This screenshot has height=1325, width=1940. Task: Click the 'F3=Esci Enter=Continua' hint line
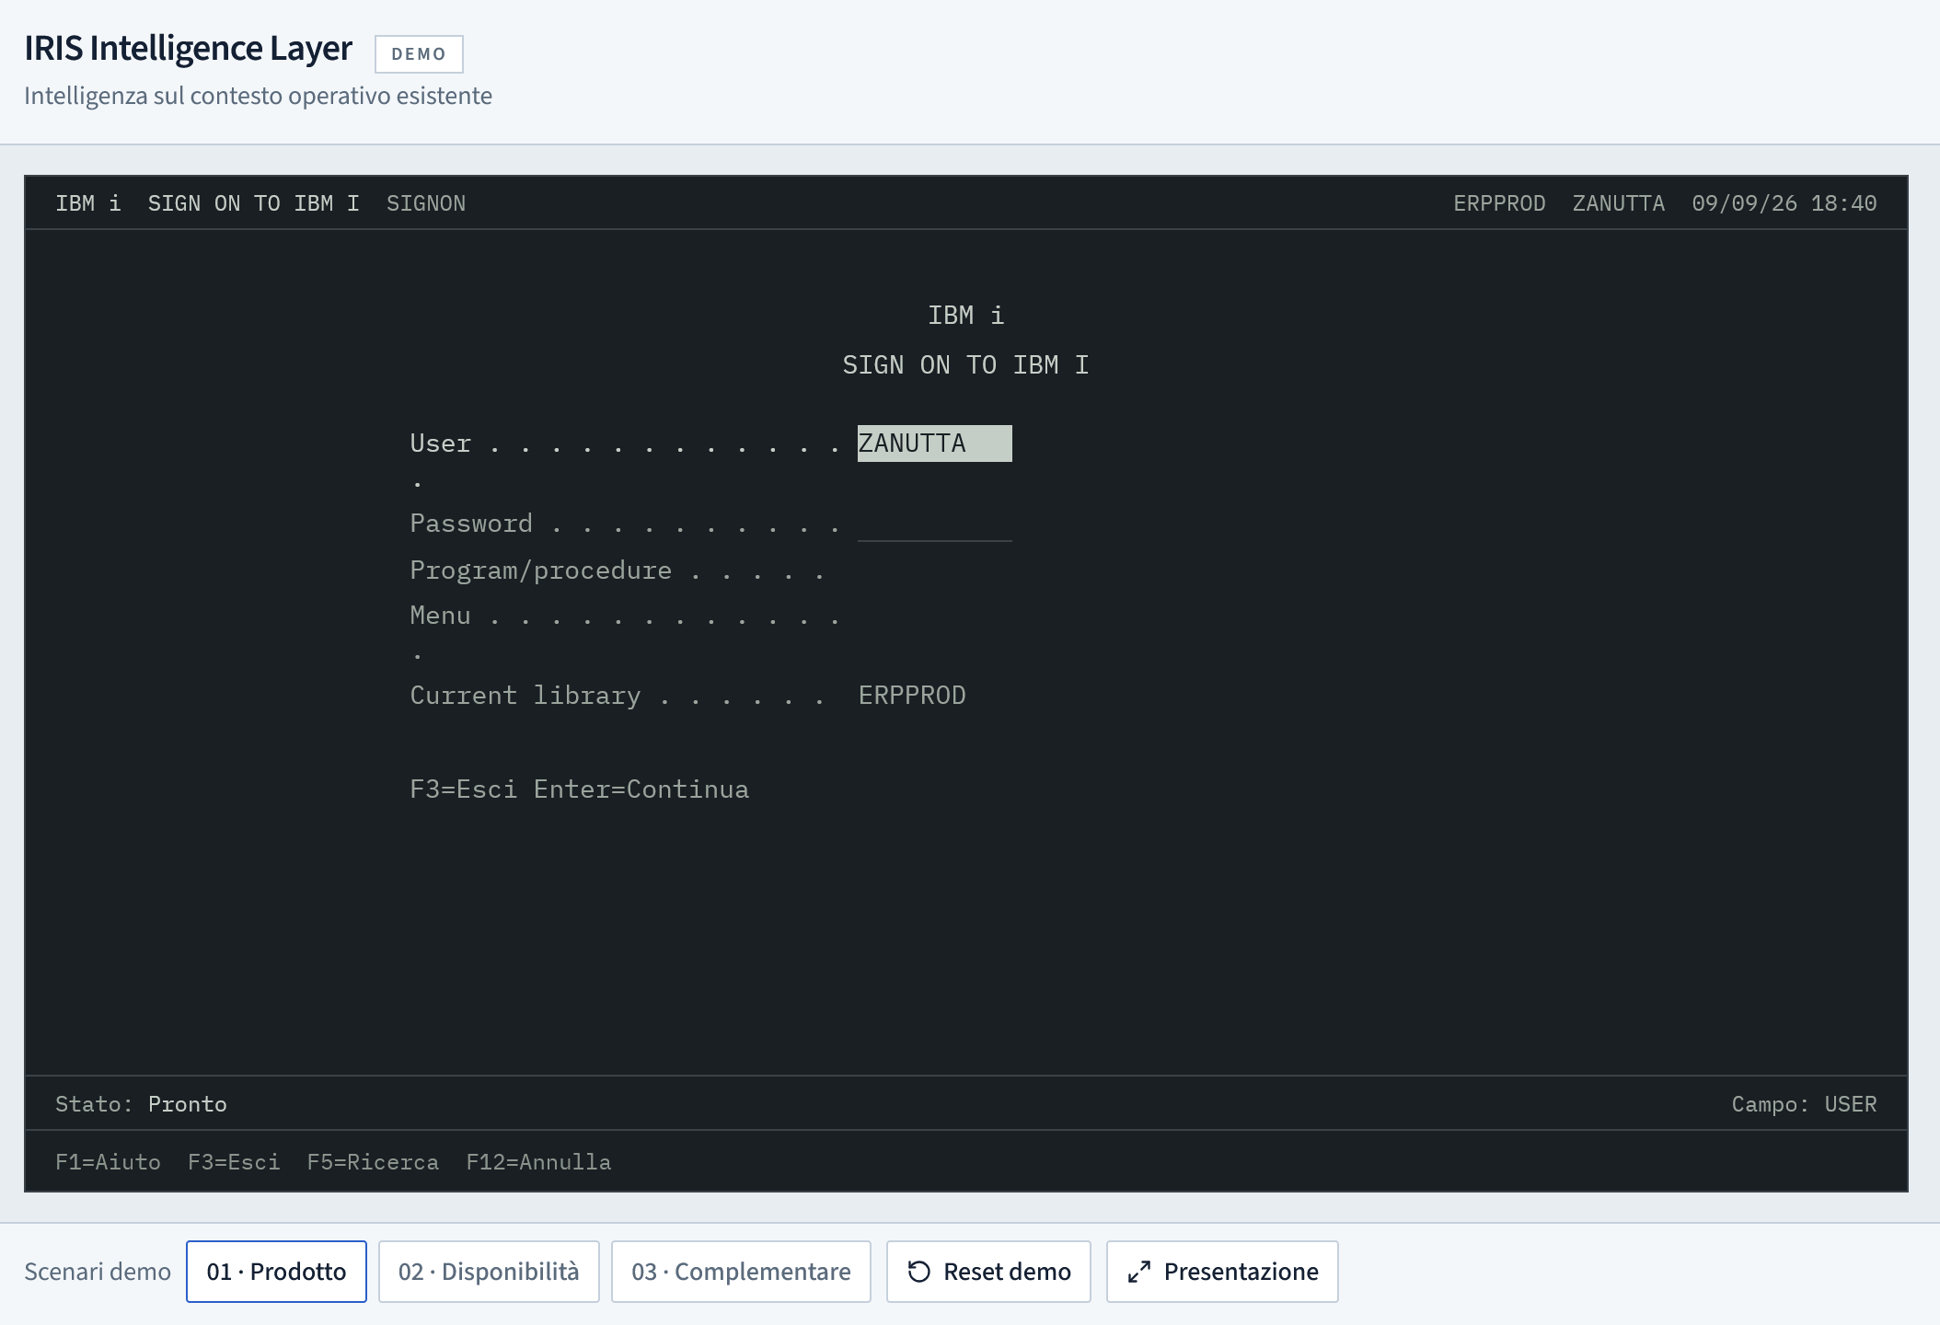[x=580, y=789]
